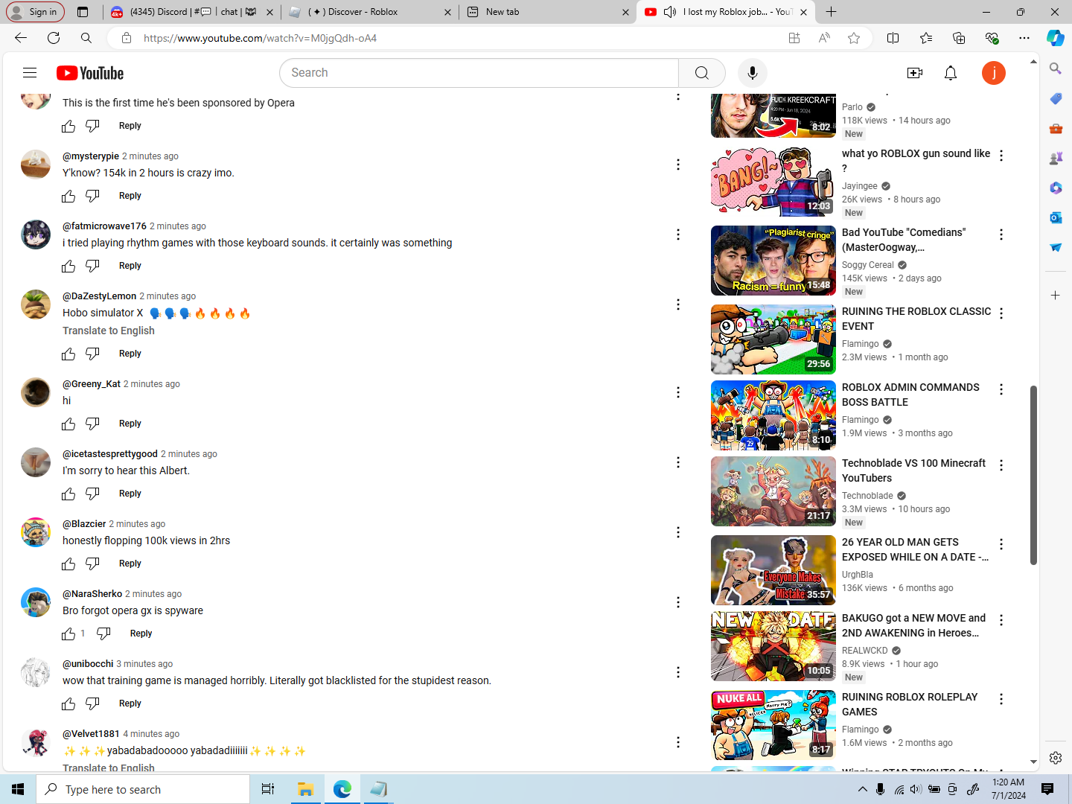Like the comment by @unibocchi

pyautogui.click(x=68, y=703)
